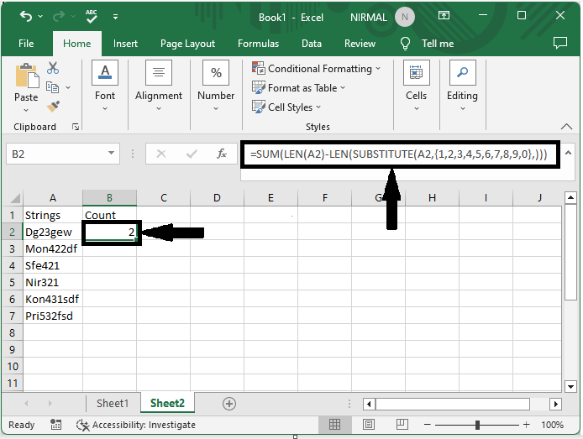Select cell A3 containing Mon422df
The image size is (583, 439).
tap(53, 248)
